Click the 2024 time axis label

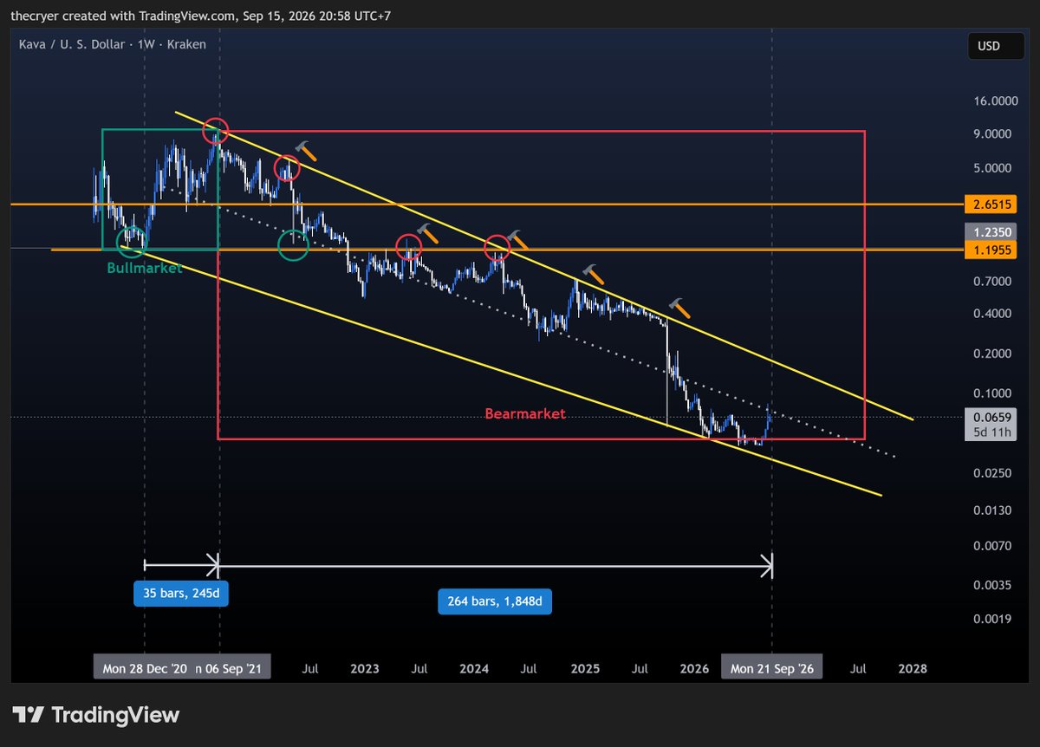point(475,669)
